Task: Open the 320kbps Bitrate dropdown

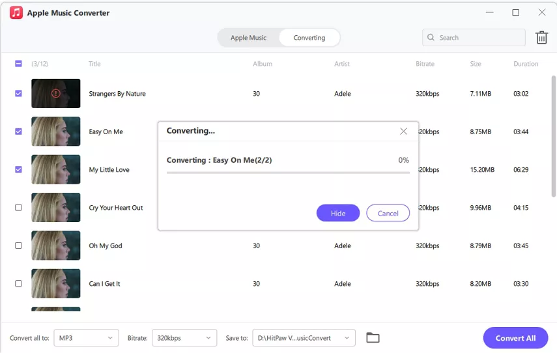Action: 184,338
